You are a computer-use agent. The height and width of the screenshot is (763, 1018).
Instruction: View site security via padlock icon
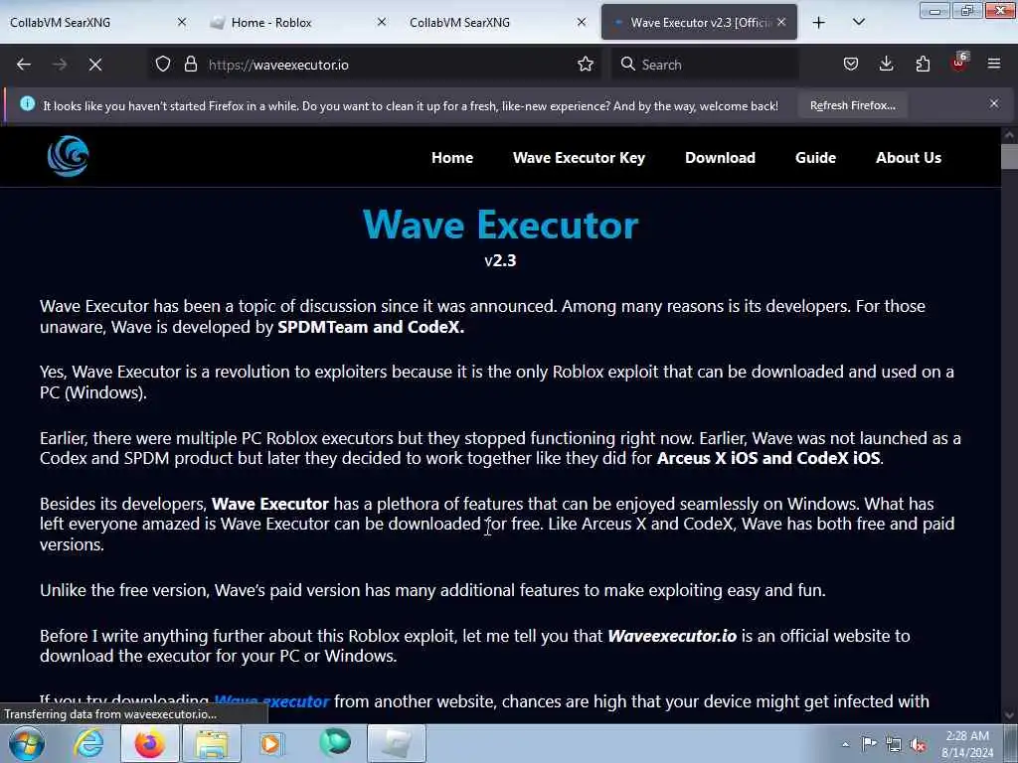coord(190,65)
